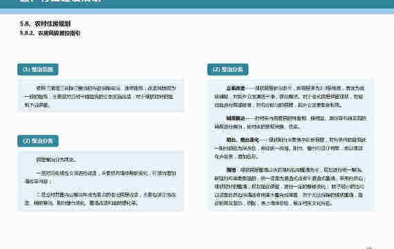Click the second line of the "辅房整治" paragraph

(257, 127)
